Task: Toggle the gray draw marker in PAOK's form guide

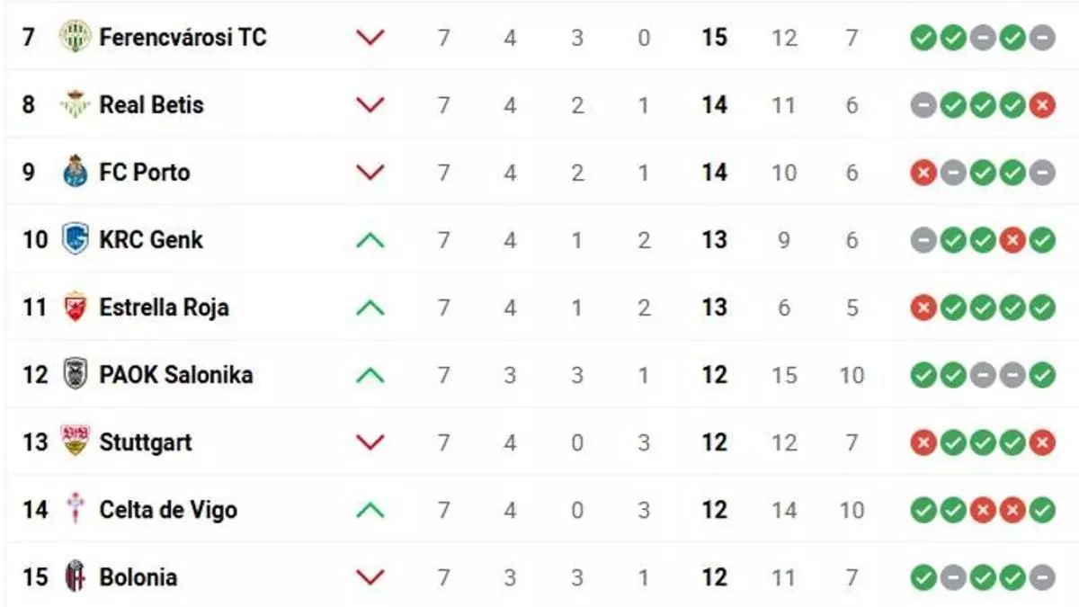Action: coord(985,375)
